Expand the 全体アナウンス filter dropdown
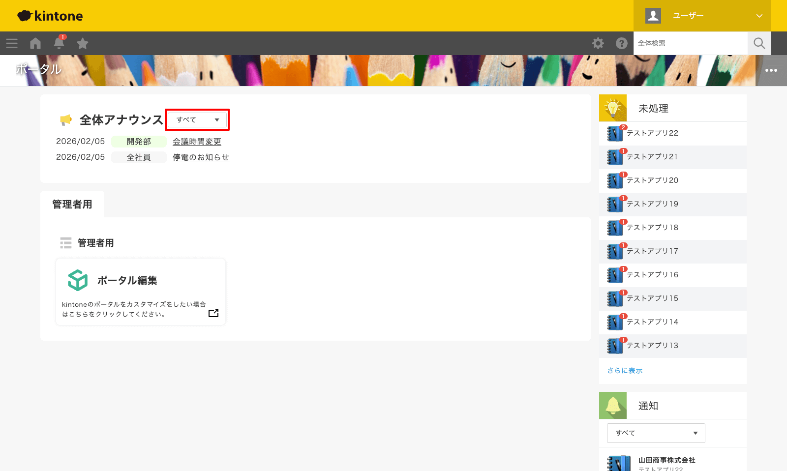The height and width of the screenshot is (471, 787). point(197,120)
